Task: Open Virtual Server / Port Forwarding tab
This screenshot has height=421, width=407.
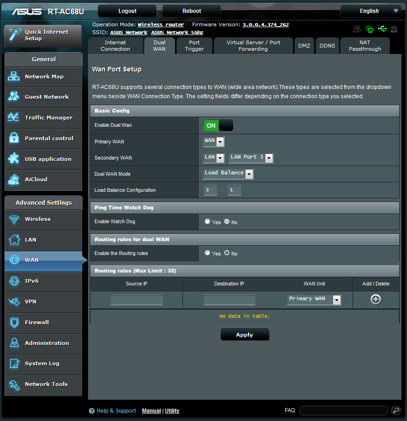Action: coord(253,46)
